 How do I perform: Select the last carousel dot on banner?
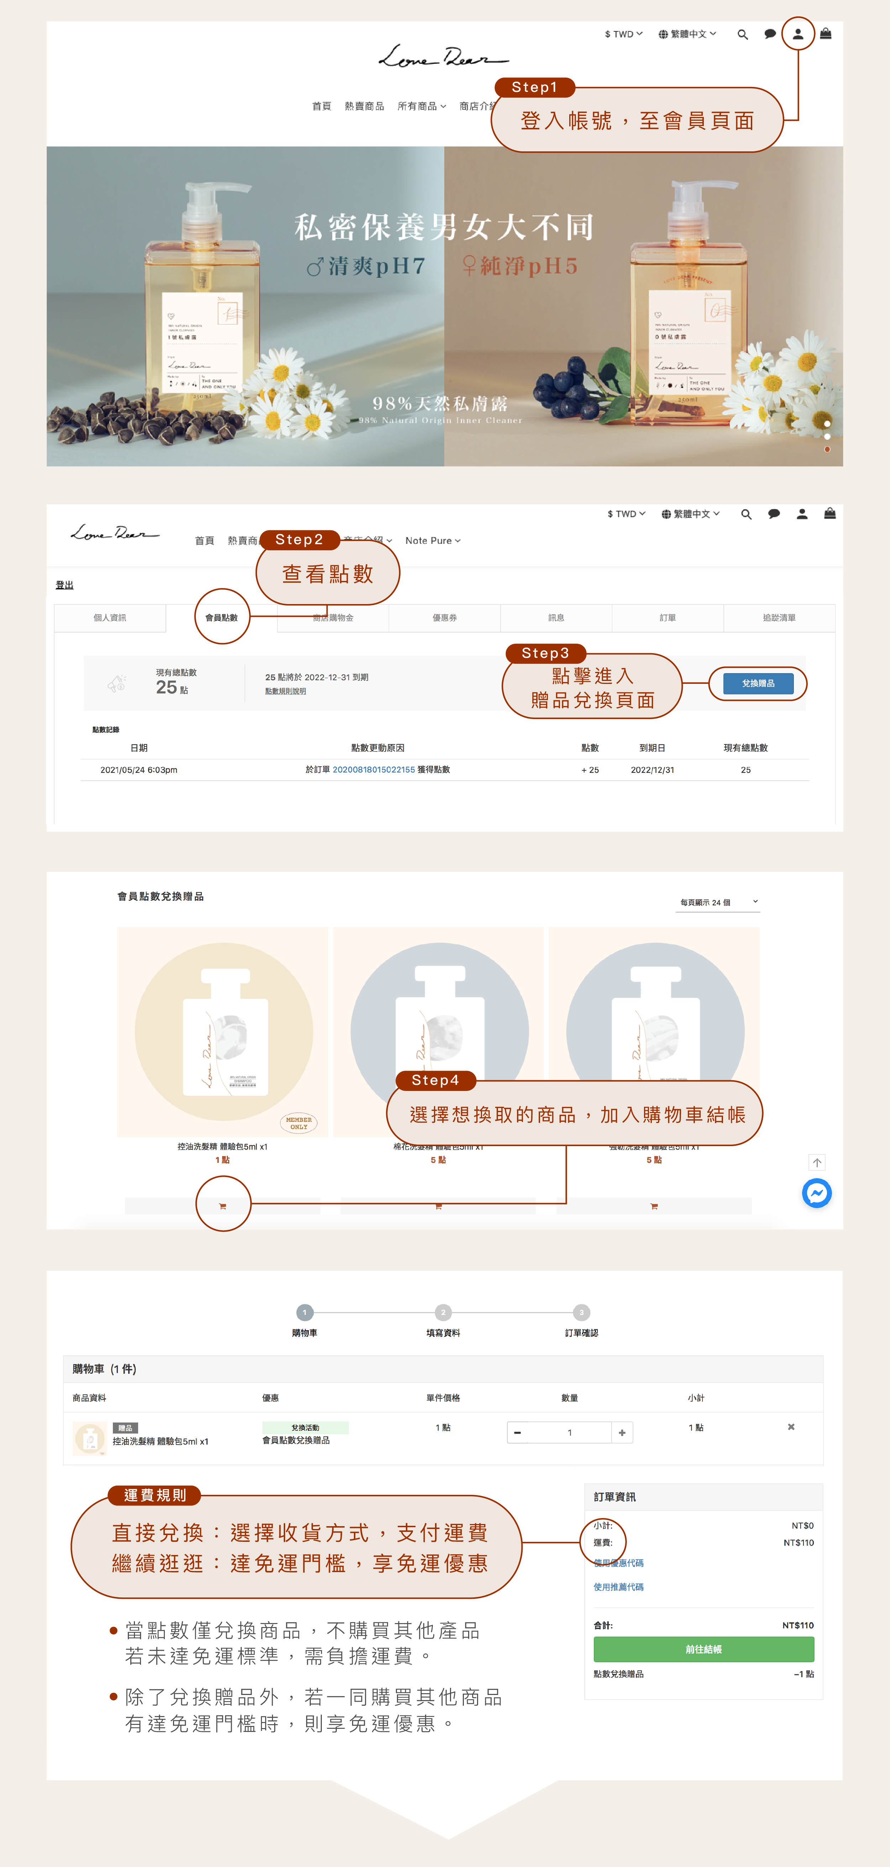[827, 449]
